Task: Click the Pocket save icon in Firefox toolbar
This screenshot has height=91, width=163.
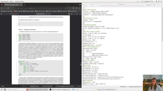Action: pos(73,8)
